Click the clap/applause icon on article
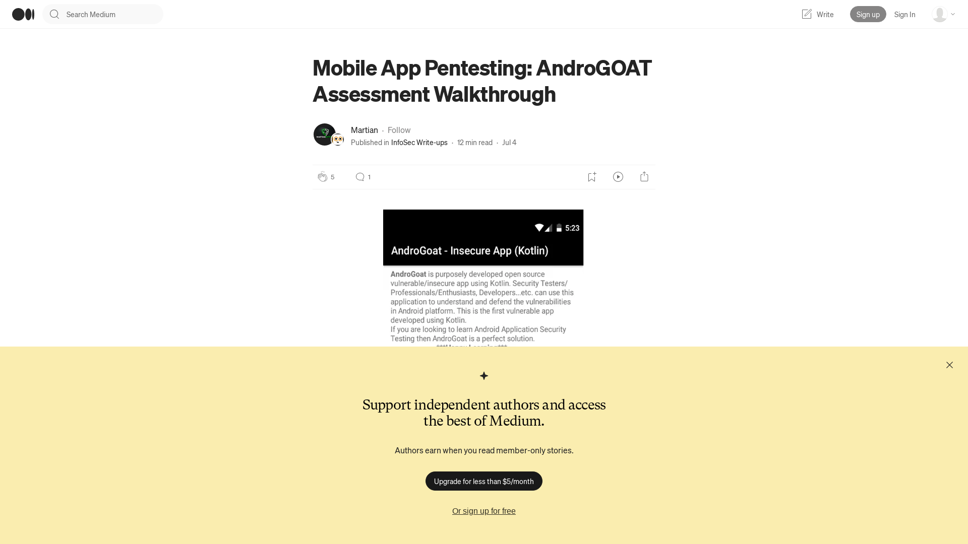The image size is (968, 544). tap(323, 177)
